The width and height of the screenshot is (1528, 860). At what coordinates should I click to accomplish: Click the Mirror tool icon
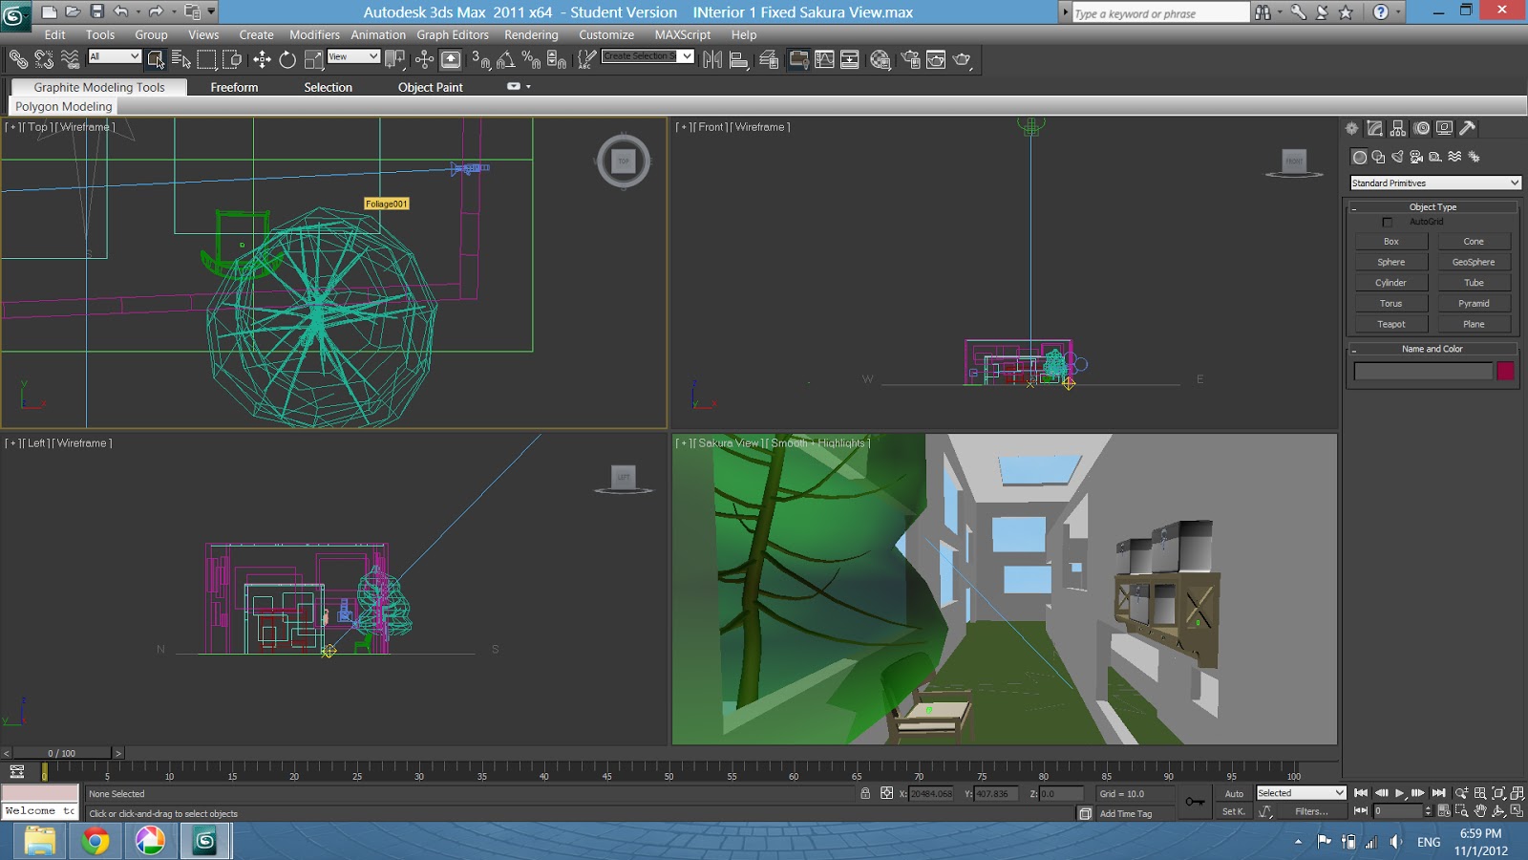click(x=712, y=59)
